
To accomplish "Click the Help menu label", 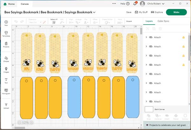I will pos(123,4).
